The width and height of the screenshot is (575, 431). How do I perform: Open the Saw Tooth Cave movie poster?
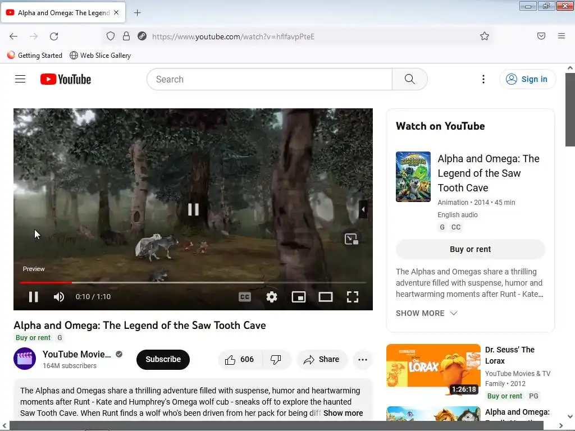[x=413, y=177]
